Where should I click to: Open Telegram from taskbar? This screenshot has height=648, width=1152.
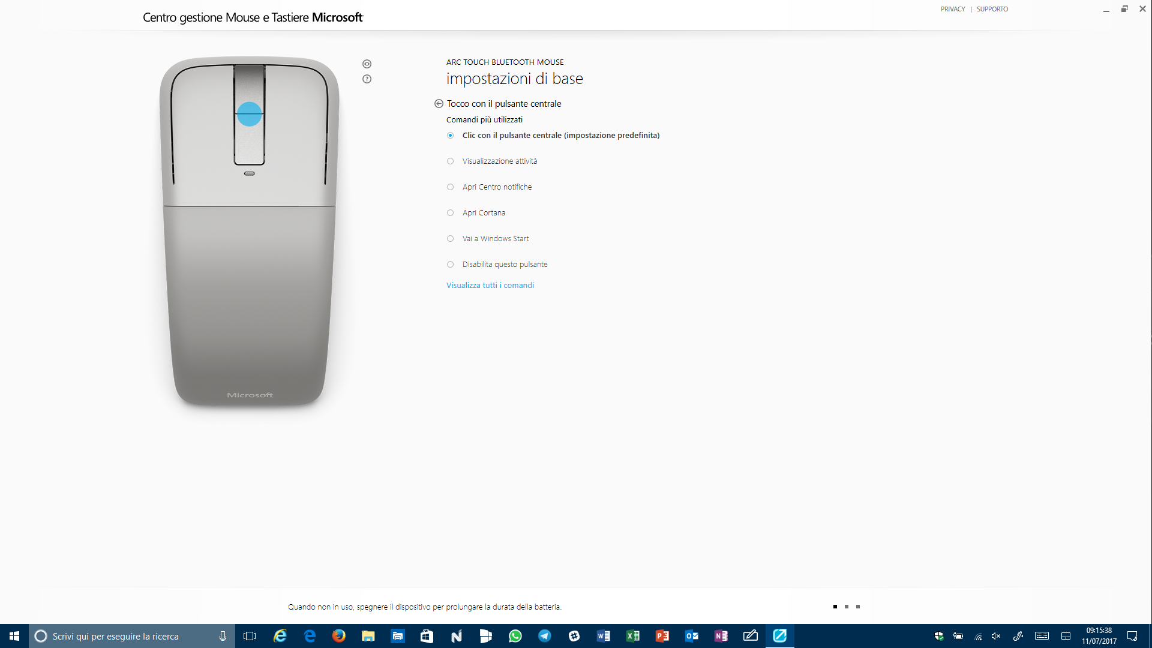click(545, 636)
